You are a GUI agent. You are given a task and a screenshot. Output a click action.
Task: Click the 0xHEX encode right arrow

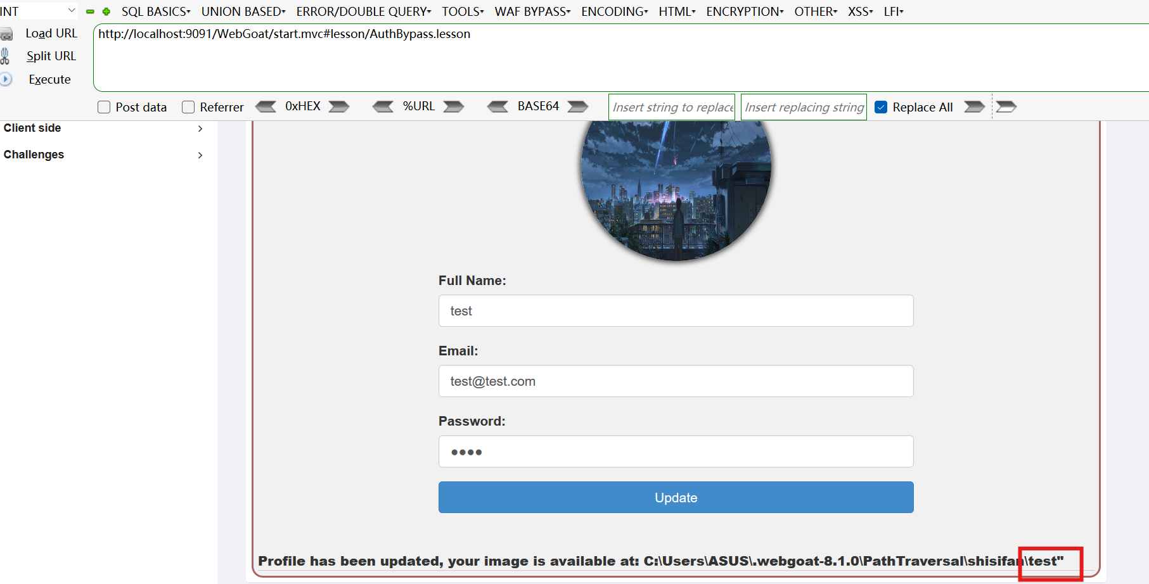click(x=339, y=106)
